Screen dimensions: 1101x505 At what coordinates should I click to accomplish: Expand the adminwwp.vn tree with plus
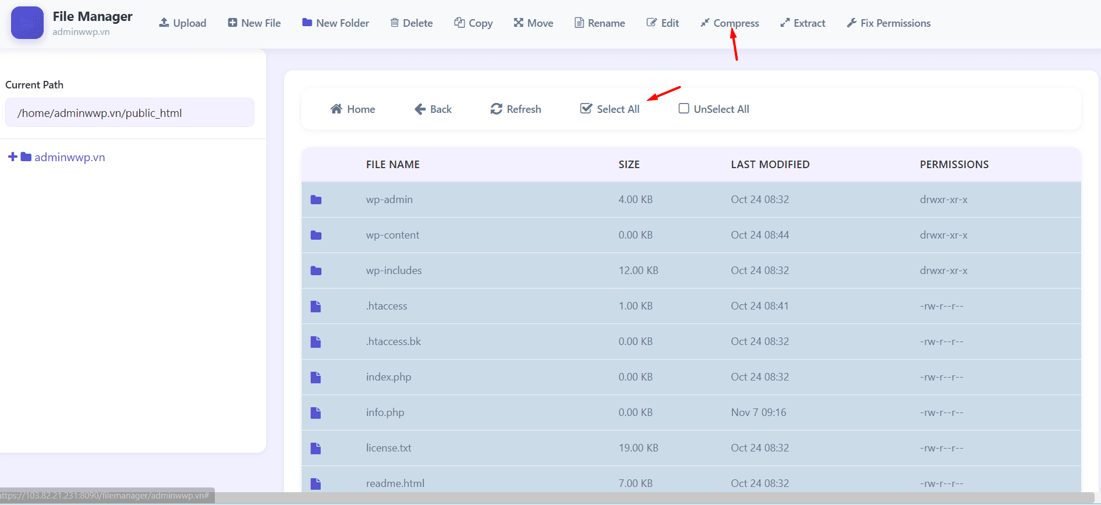[12, 157]
